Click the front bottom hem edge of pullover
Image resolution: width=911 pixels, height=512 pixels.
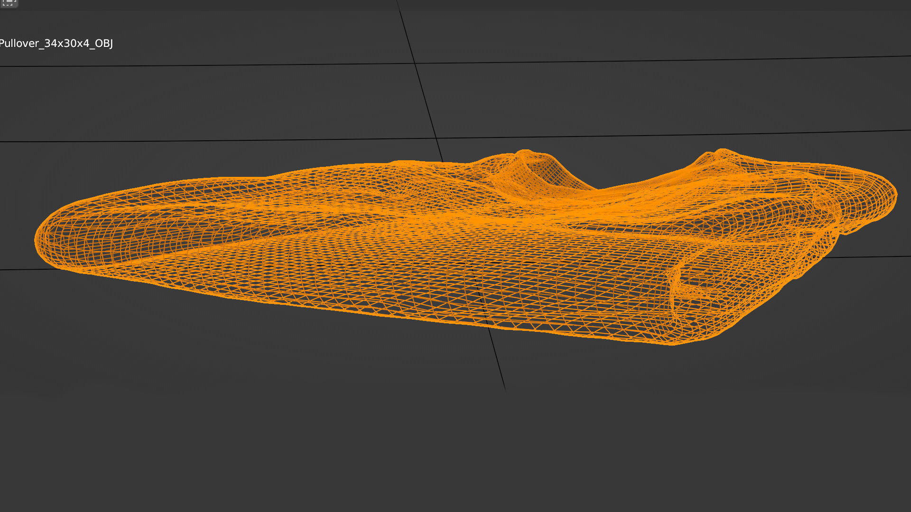click(x=380, y=314)
